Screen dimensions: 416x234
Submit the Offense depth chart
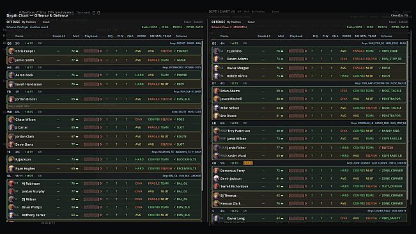198,22
